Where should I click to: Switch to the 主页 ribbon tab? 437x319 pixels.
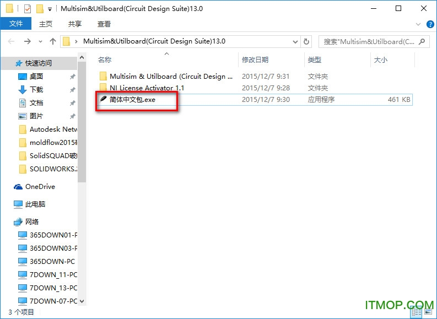[45, 24]
